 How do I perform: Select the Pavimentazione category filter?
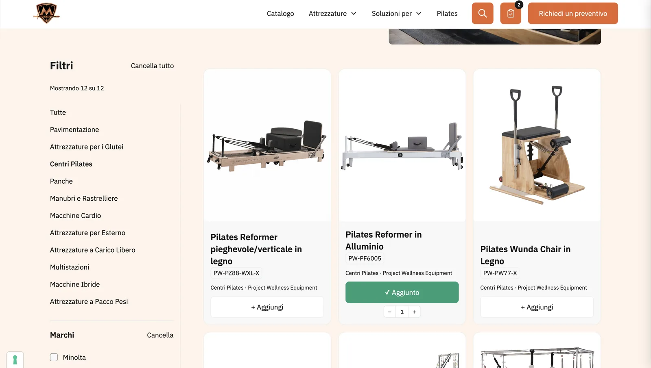(x=74, y=130)
